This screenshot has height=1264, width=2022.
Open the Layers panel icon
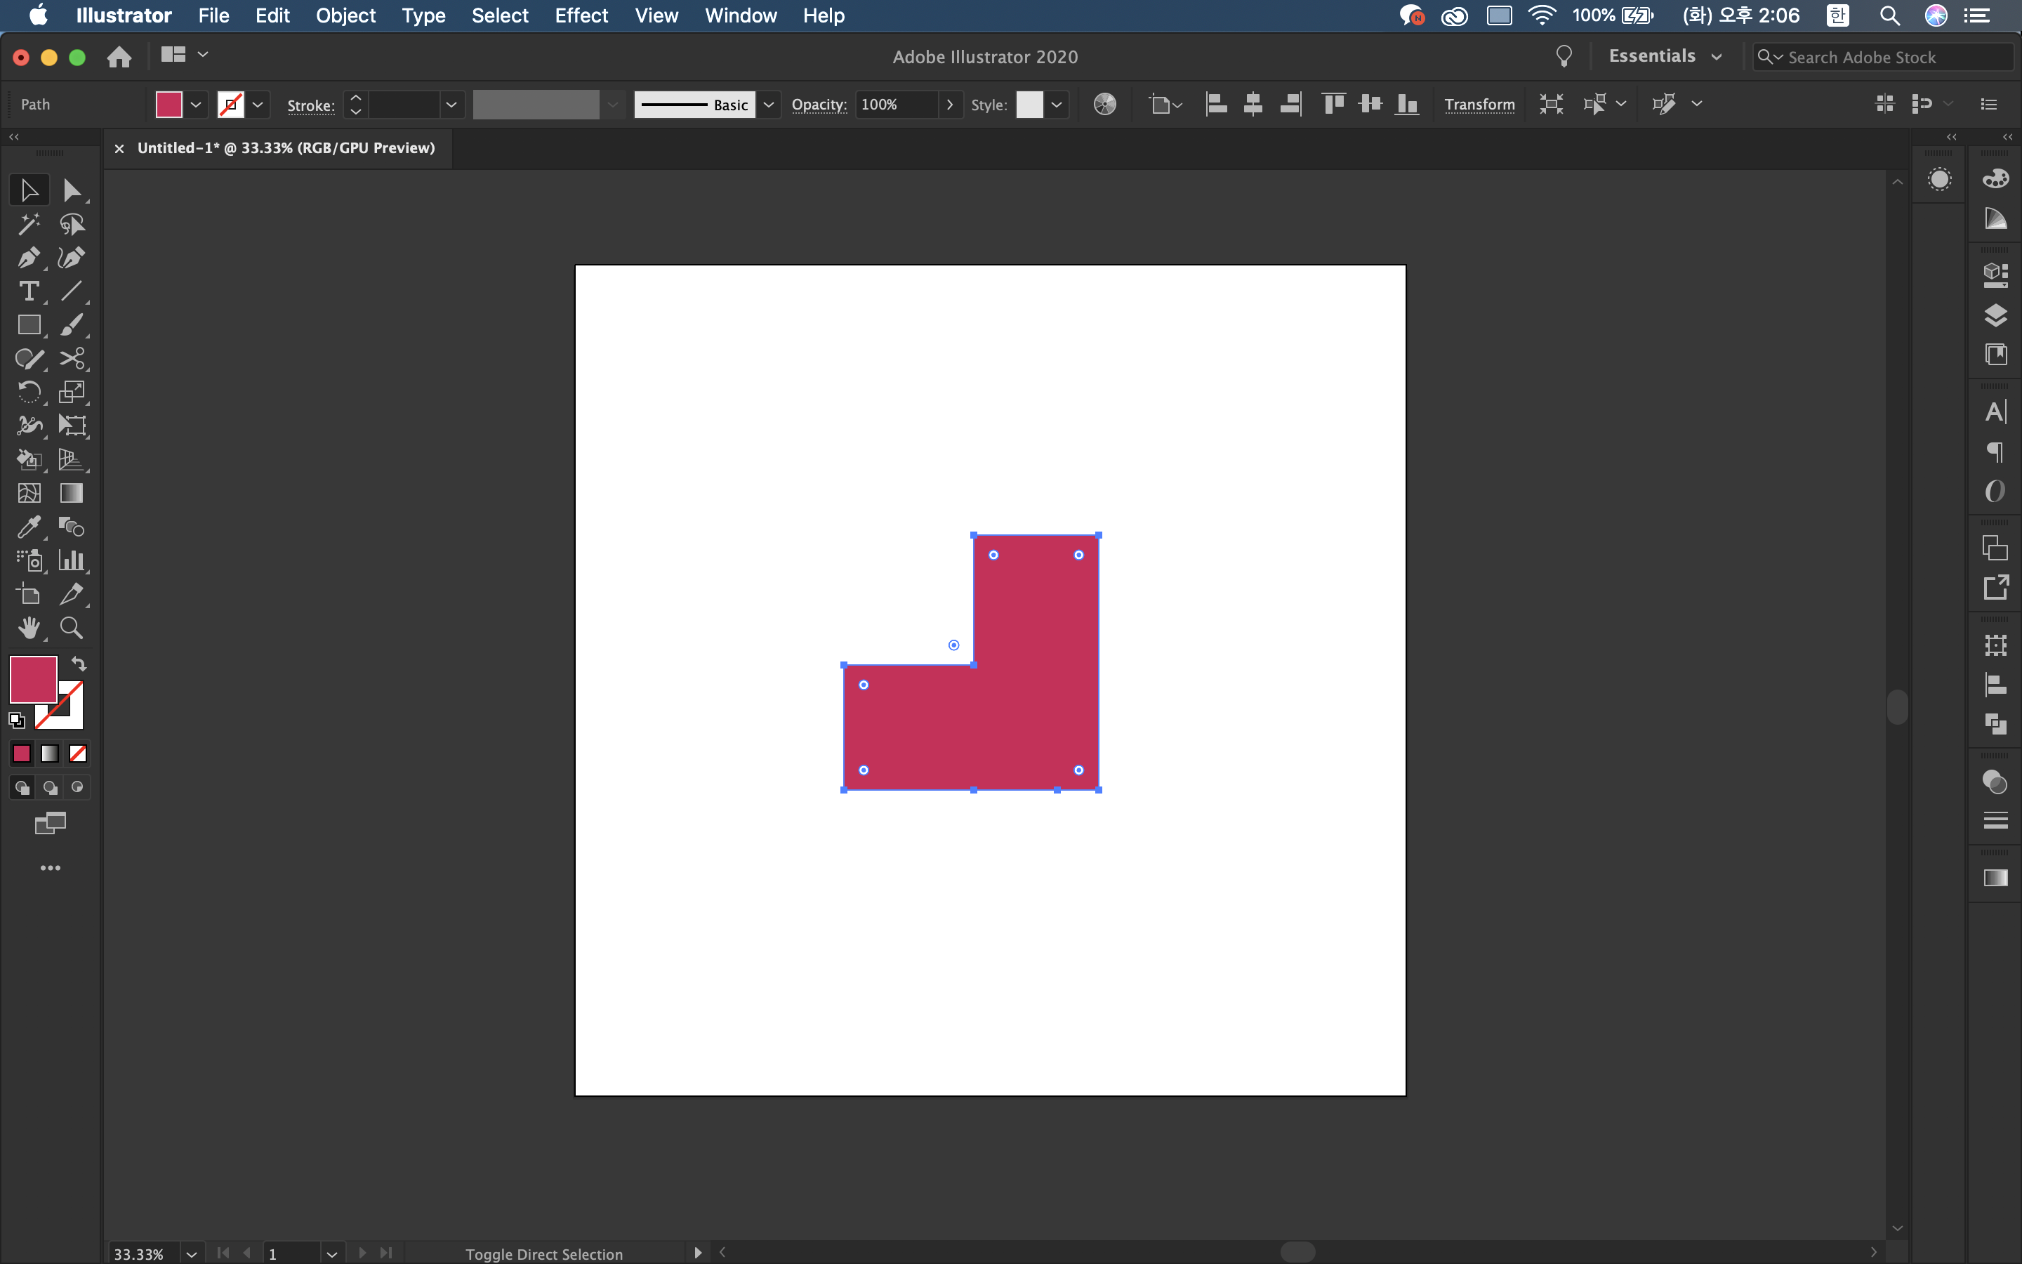[1995, 315]
